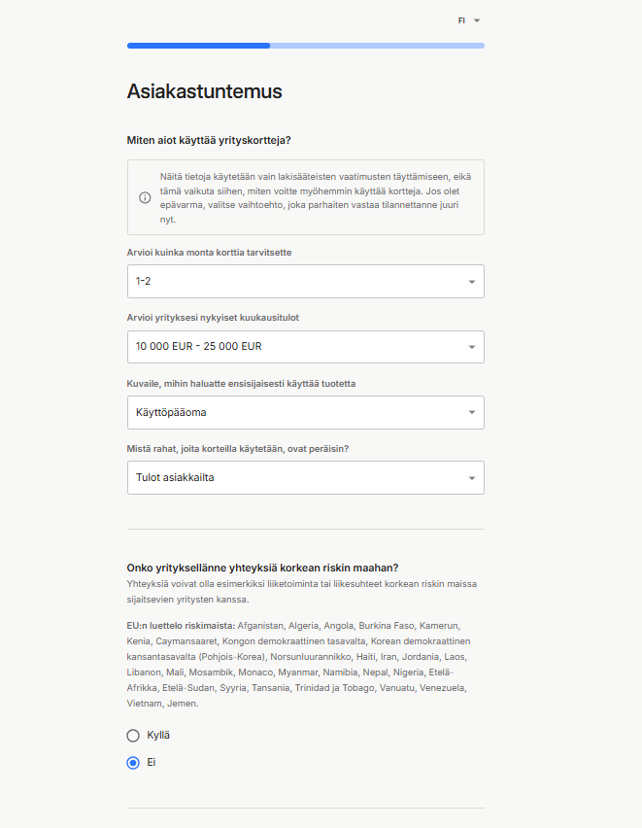Click arrow icon of Tulot asiakkailta field
This screenshot has height=828, width=642.
[x=471, y=478]
